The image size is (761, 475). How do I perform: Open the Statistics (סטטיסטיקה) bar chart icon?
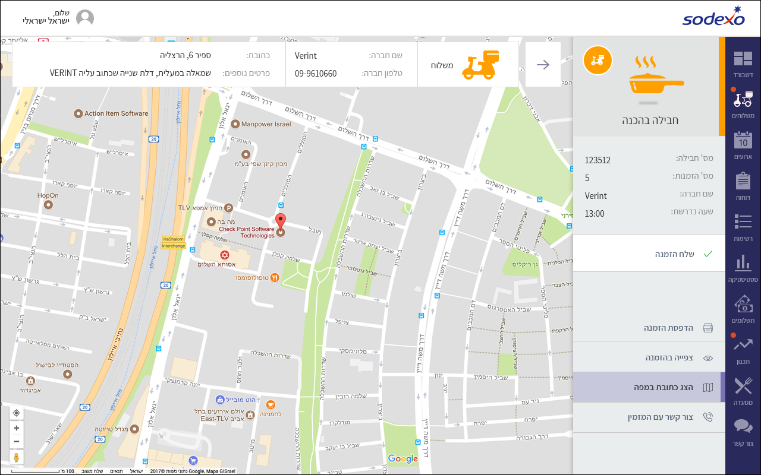(743, 268)
